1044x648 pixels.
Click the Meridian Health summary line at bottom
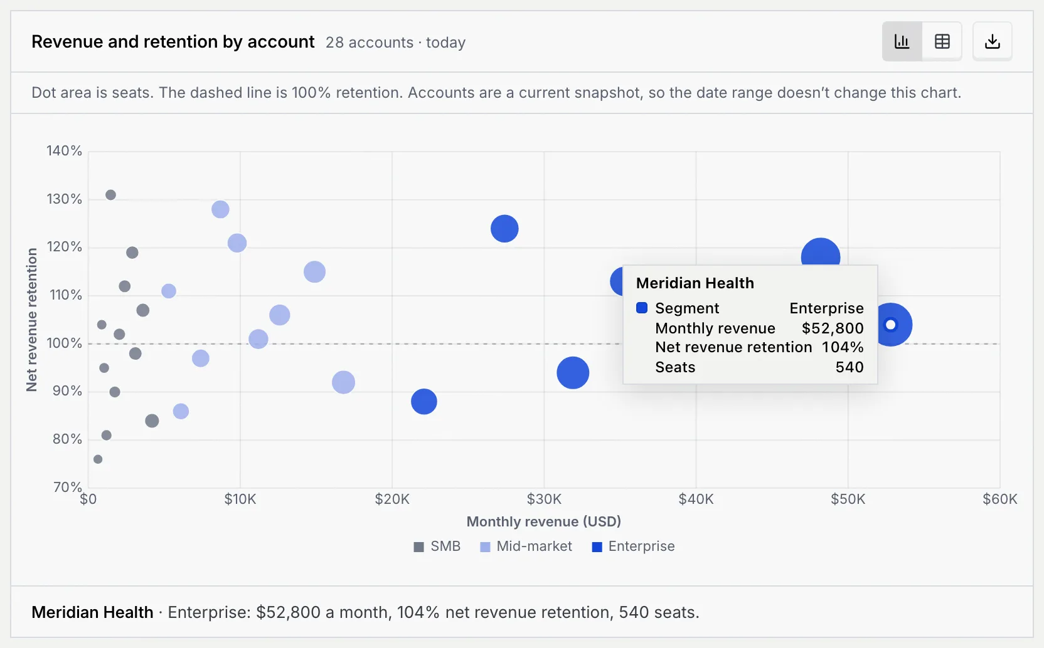(x=366, y=612)
